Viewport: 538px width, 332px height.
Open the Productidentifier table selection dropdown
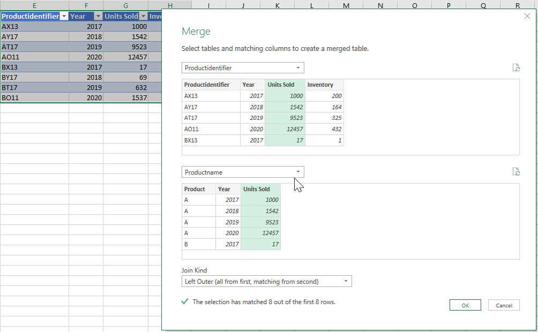click(243, 68)
